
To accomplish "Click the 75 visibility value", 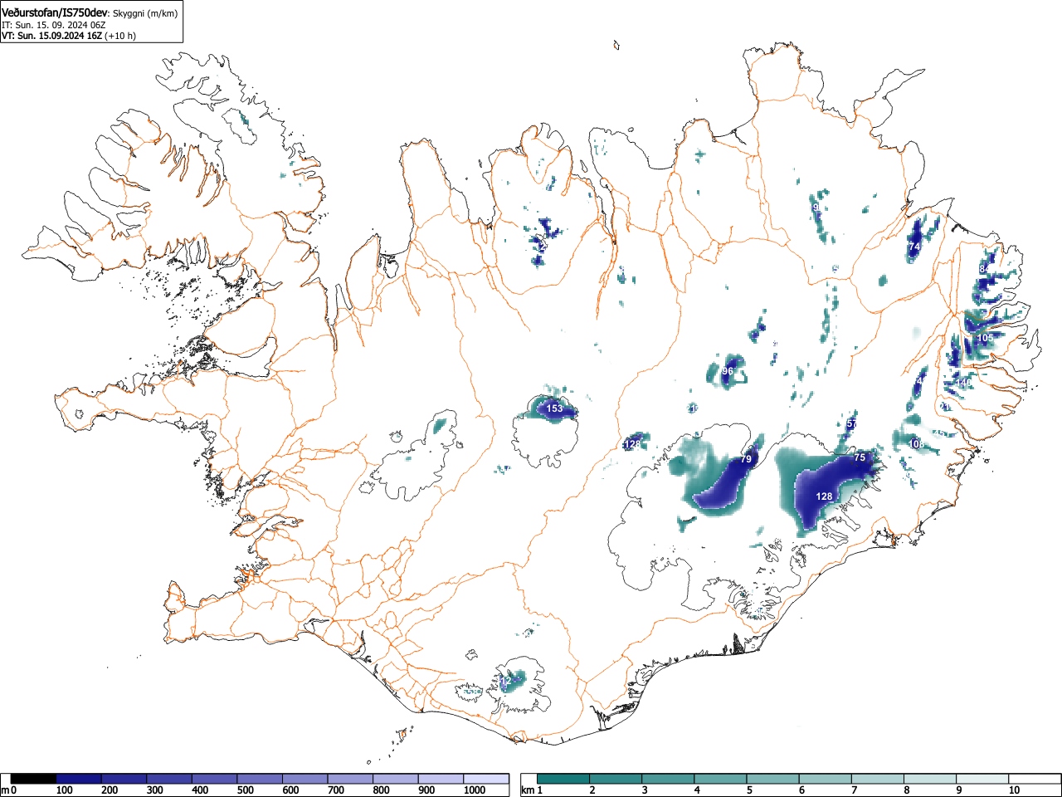I will tap(860, 457).
